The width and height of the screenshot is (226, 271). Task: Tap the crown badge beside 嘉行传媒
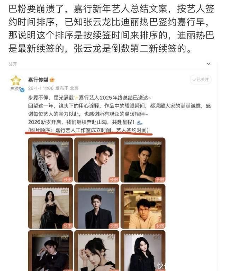tap(52, 80)
